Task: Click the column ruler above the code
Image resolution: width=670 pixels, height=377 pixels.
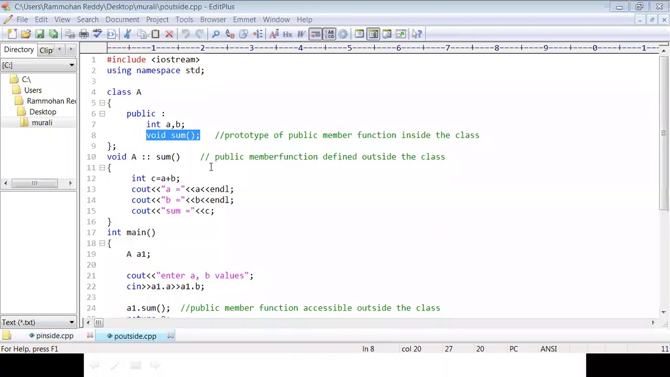Action: (x=383, y=48)
